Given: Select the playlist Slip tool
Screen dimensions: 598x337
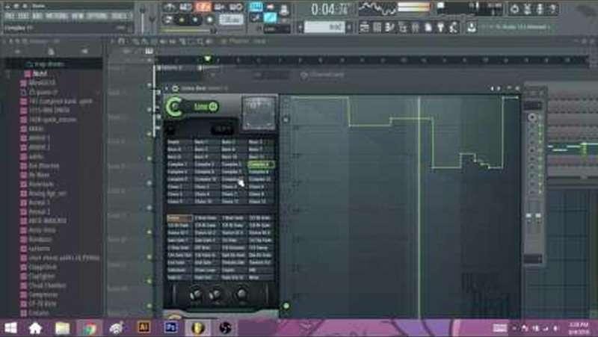Looking at the screenshot, I should [173, 41].
